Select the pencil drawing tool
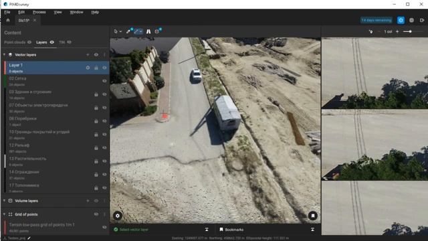 [128, 31]
